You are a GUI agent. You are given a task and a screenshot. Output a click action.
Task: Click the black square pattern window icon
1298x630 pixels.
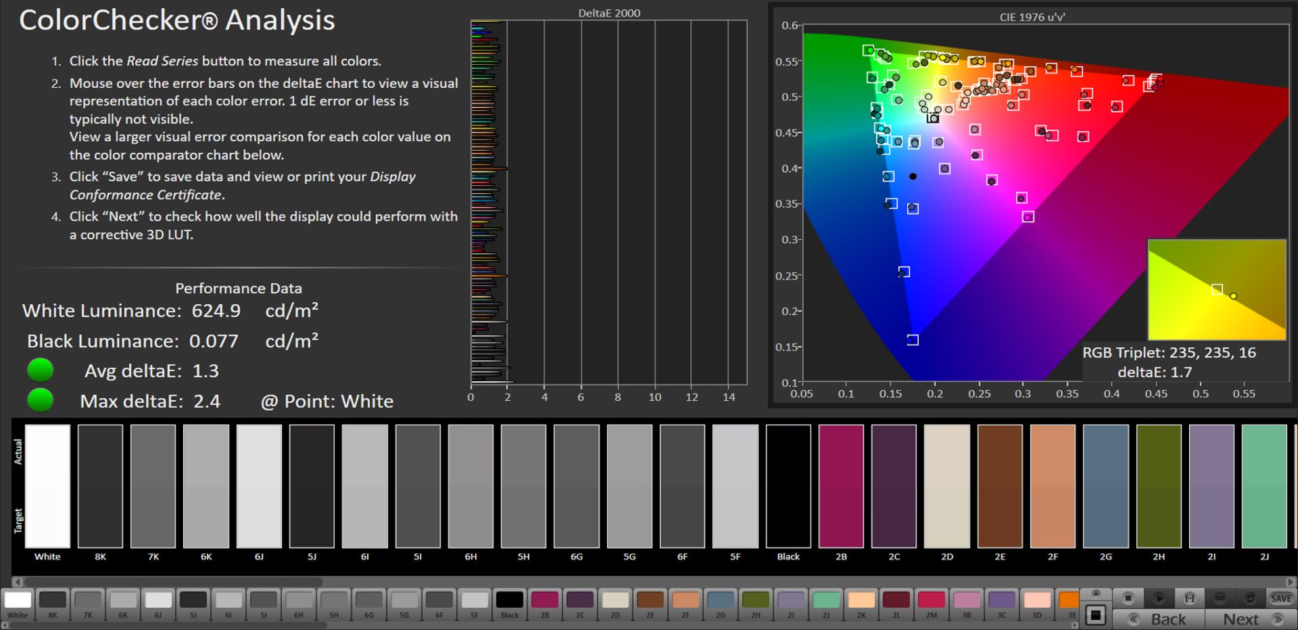(1096, 615)
